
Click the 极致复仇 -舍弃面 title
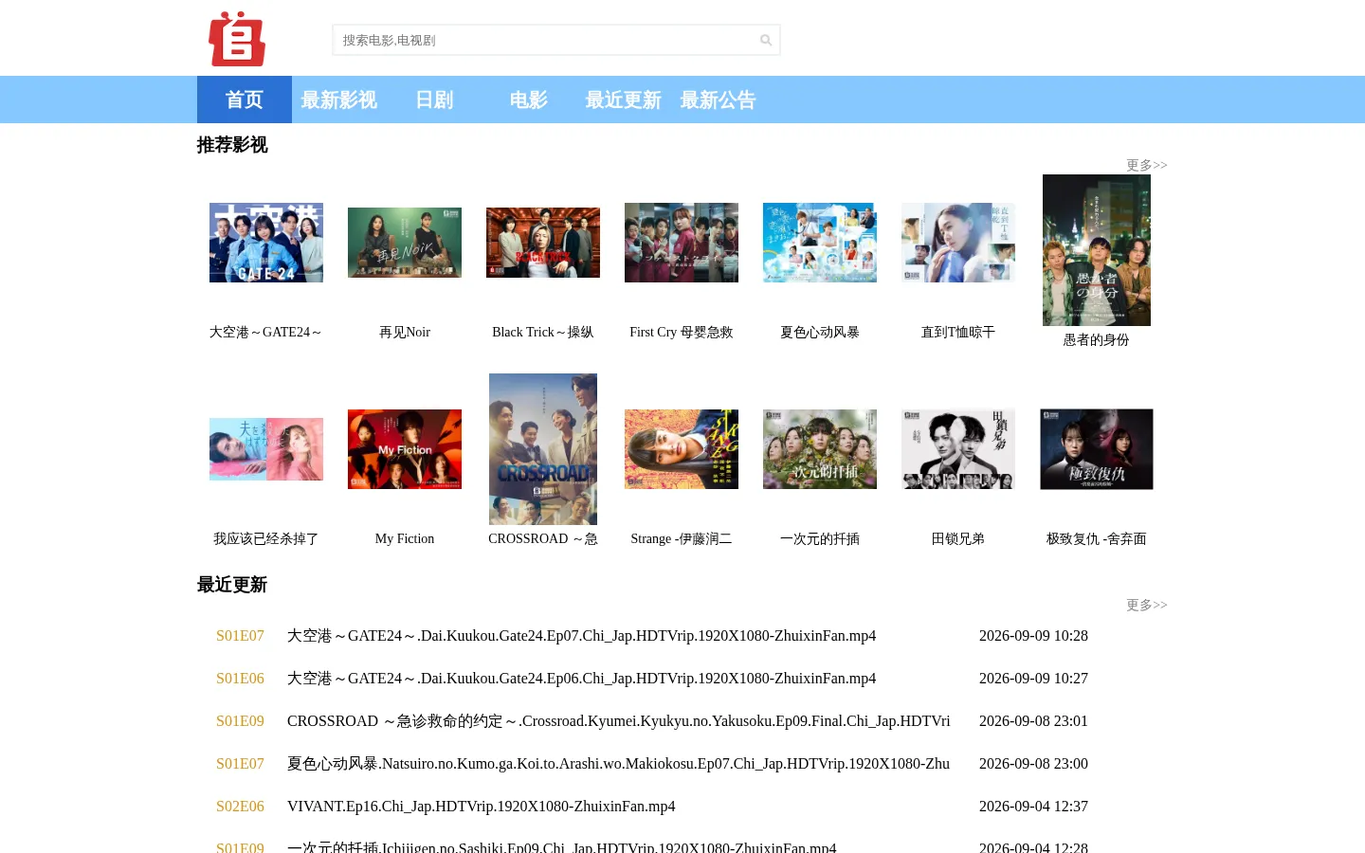tap(1097, 538)
